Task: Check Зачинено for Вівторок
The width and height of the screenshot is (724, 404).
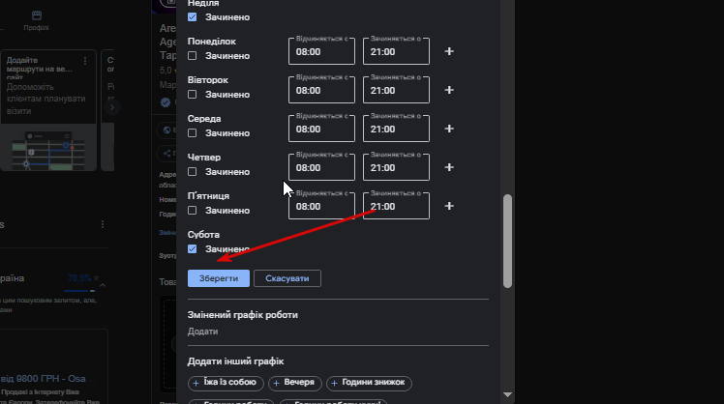Action: point(192,95)
